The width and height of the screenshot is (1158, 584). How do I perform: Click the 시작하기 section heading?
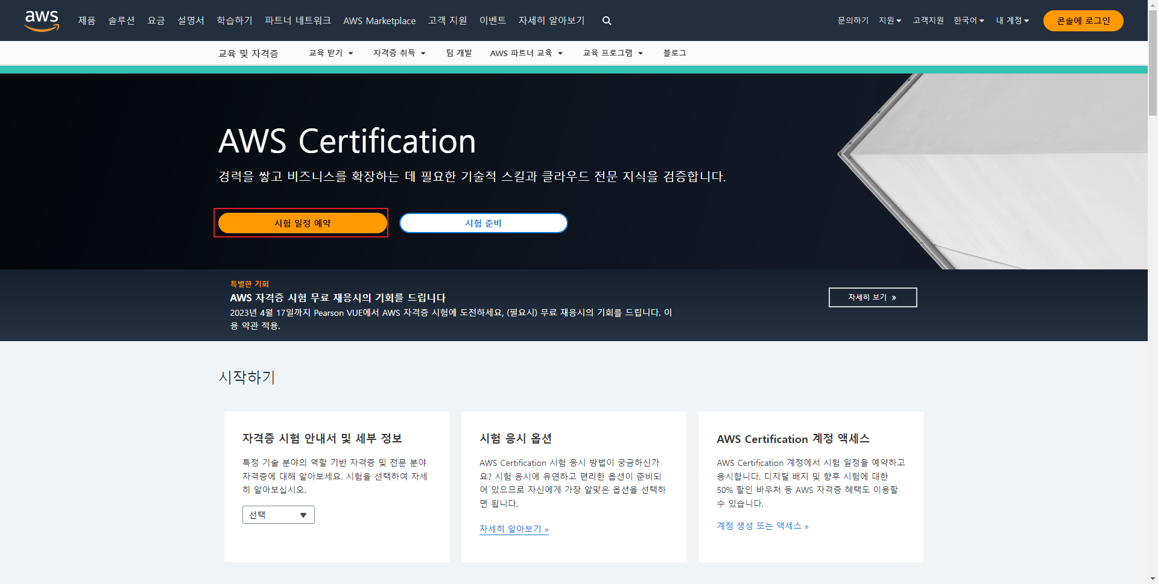tap(247, 377)
